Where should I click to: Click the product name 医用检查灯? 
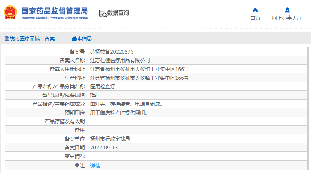click(x=103, y=87)
